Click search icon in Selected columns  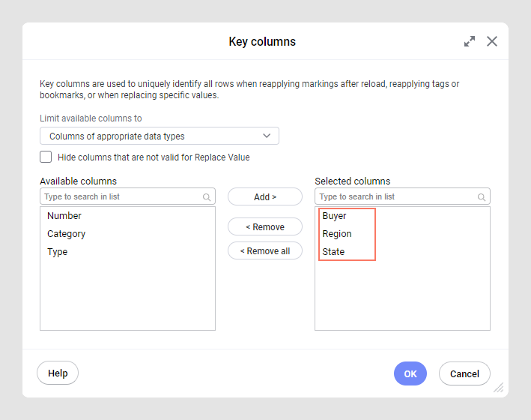[482, 197]
